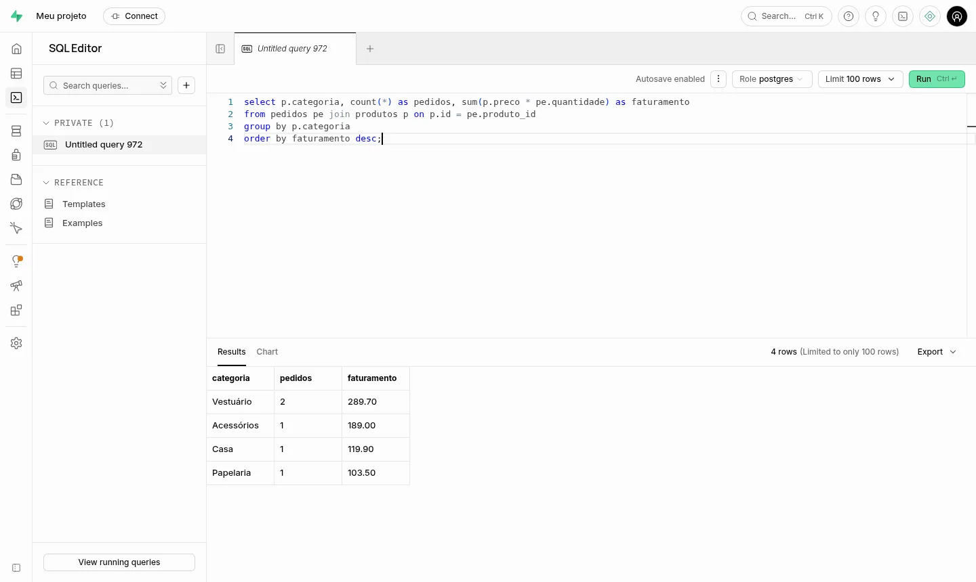This screenshot has width=976, height=582.
Task: Open the Integrations sidebar icon
Action: coord(16,311)
